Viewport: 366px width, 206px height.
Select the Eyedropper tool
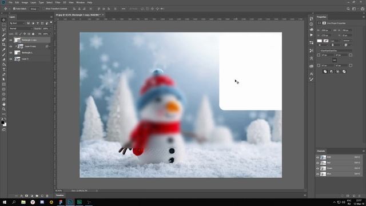4,50
